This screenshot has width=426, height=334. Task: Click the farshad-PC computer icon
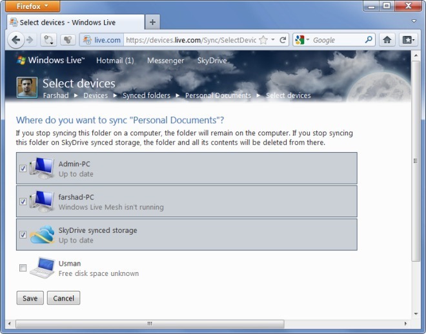tap(42, 201)
